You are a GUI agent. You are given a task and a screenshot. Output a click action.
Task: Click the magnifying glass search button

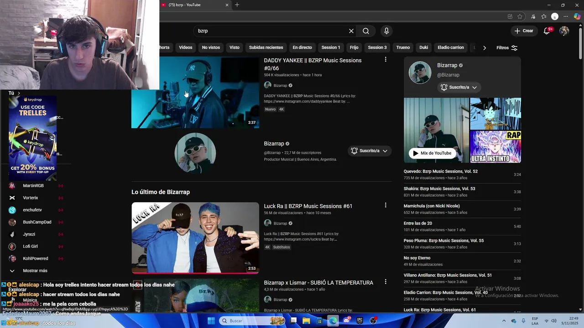(x=366, y=31)
